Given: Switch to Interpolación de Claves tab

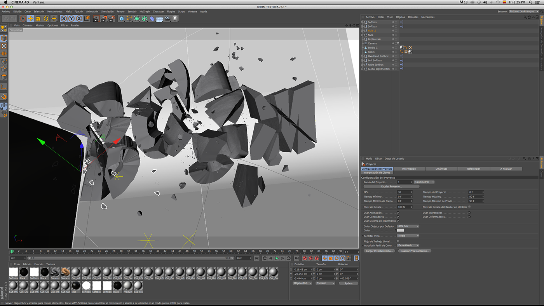Looking at the screenshot, I should [377, 173].
